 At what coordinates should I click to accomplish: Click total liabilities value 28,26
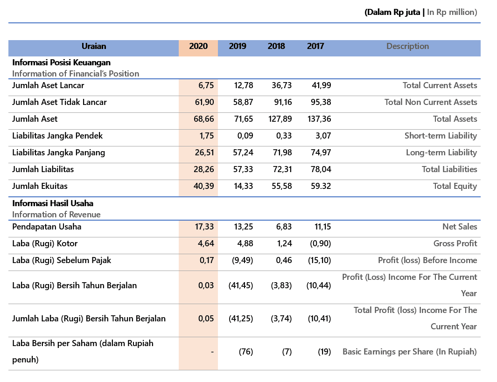204,169
